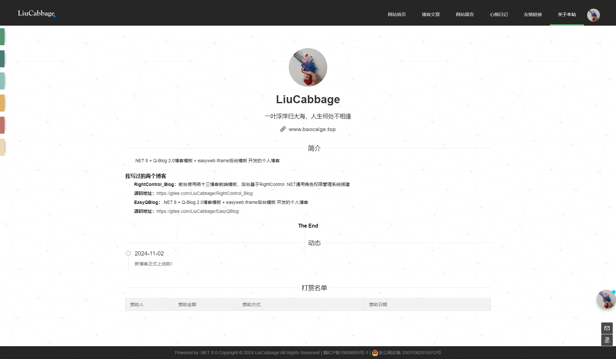This screenshot has width=616, height=359.
Task: Click the LiuCabbage logo in header
Action: click(x=36, y=13)
